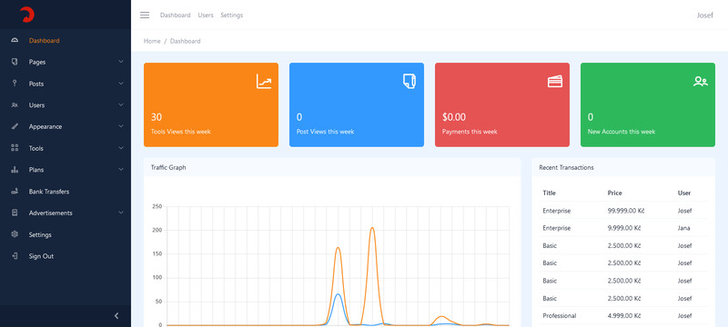The height and width of the screenshot is (327, 728).
Task: Toggle the sidebar using the hamburger menu icon
Action: (x=145, y=15)
